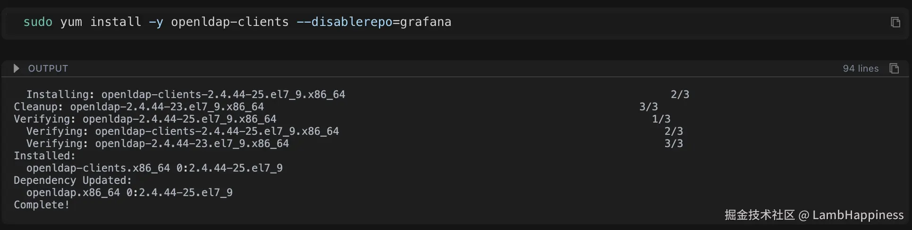Click the word sudo in the command

click(38, 22)
